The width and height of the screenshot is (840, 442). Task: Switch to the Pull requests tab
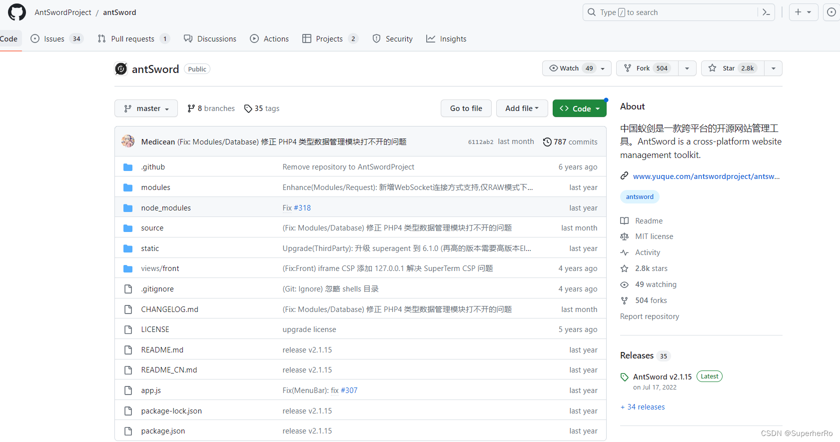134,38
